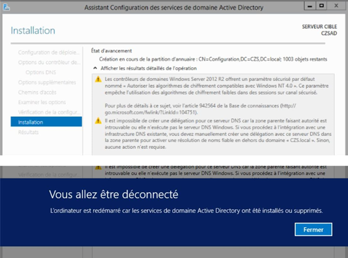Collapse the detailed operation results chevron
The image size is (348, 258).
click(x=95, y=68)
